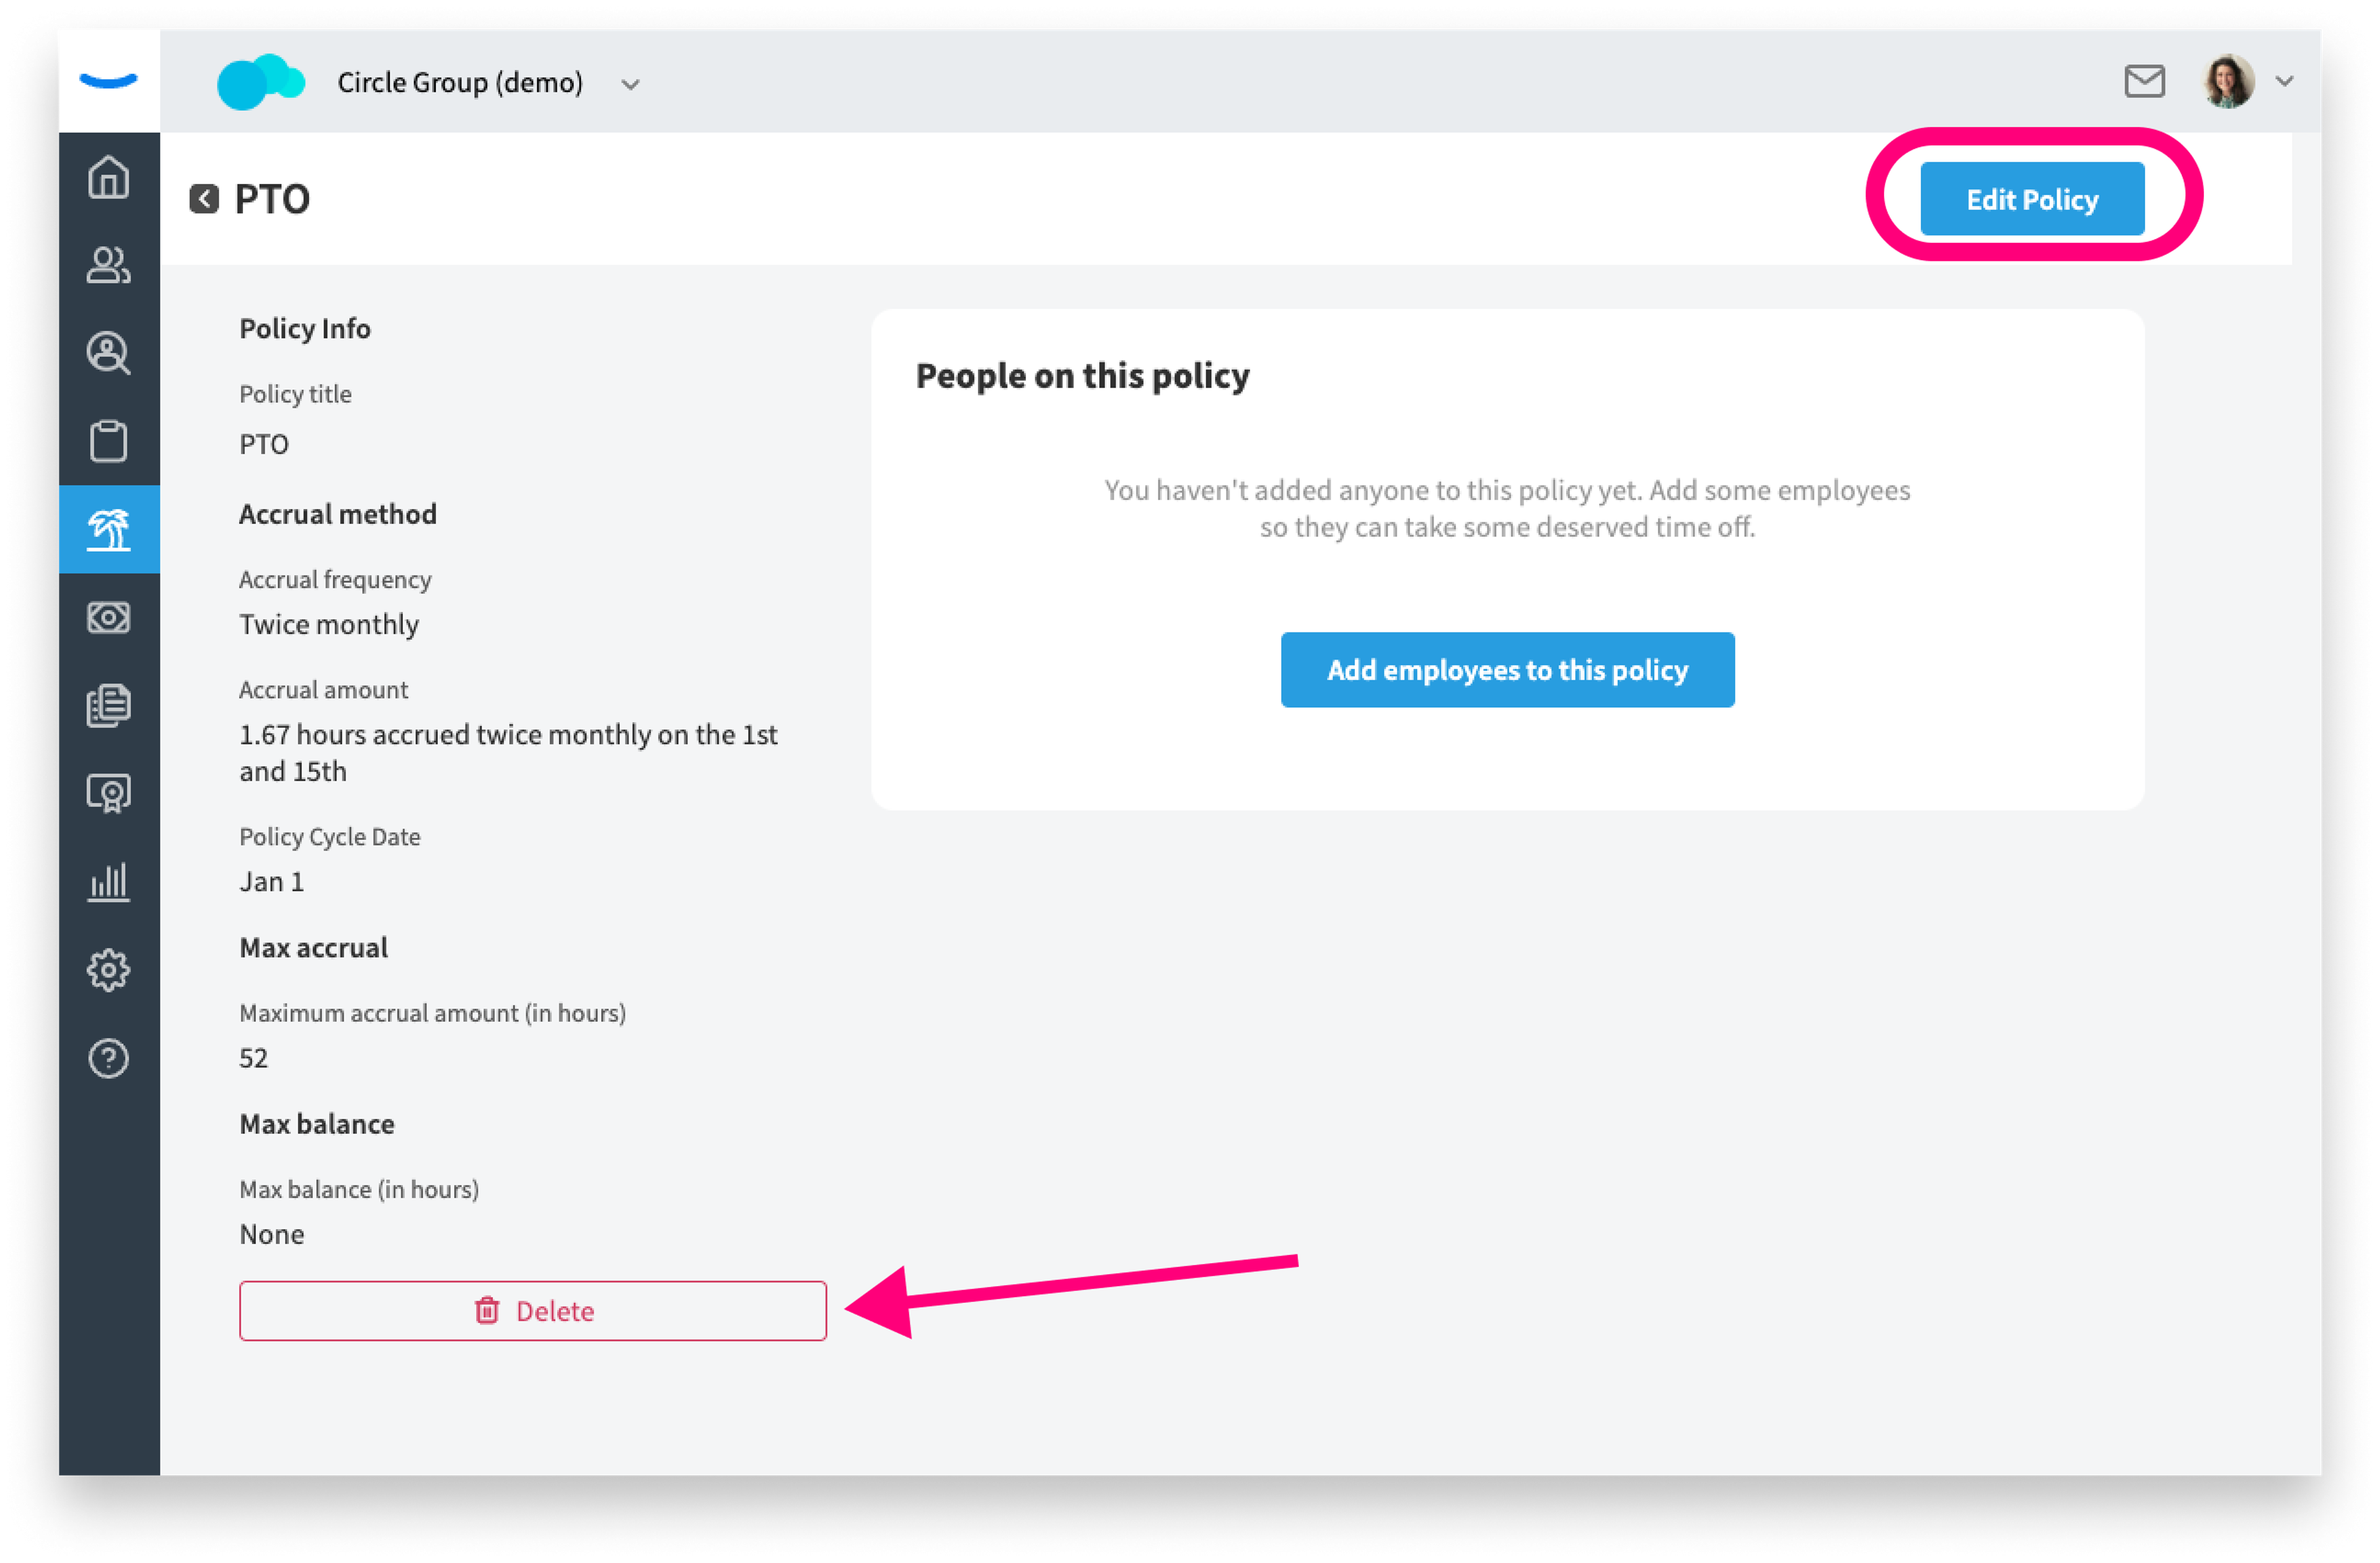This screenshot has width=2380, height=1563.
Task: Click the Edit Policy button
Action: click(2032, 199)
